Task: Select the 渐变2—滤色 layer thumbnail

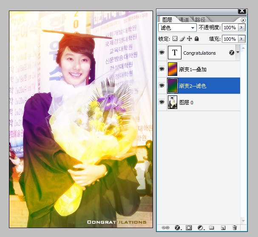Action: coord(173,86)
